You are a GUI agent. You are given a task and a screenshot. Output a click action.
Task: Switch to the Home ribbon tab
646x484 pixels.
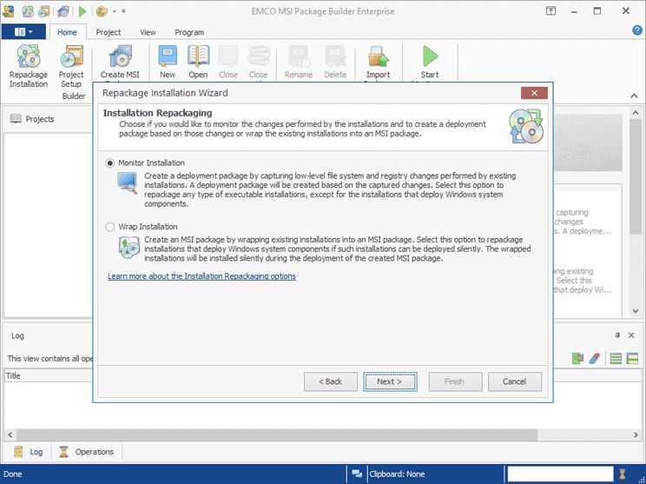(x=67, y=32)
